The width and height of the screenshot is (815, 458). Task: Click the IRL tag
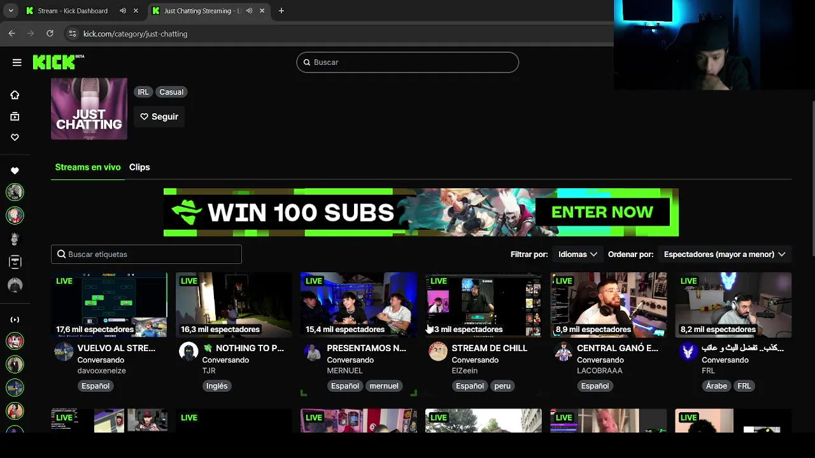click(x=143, y=92)
